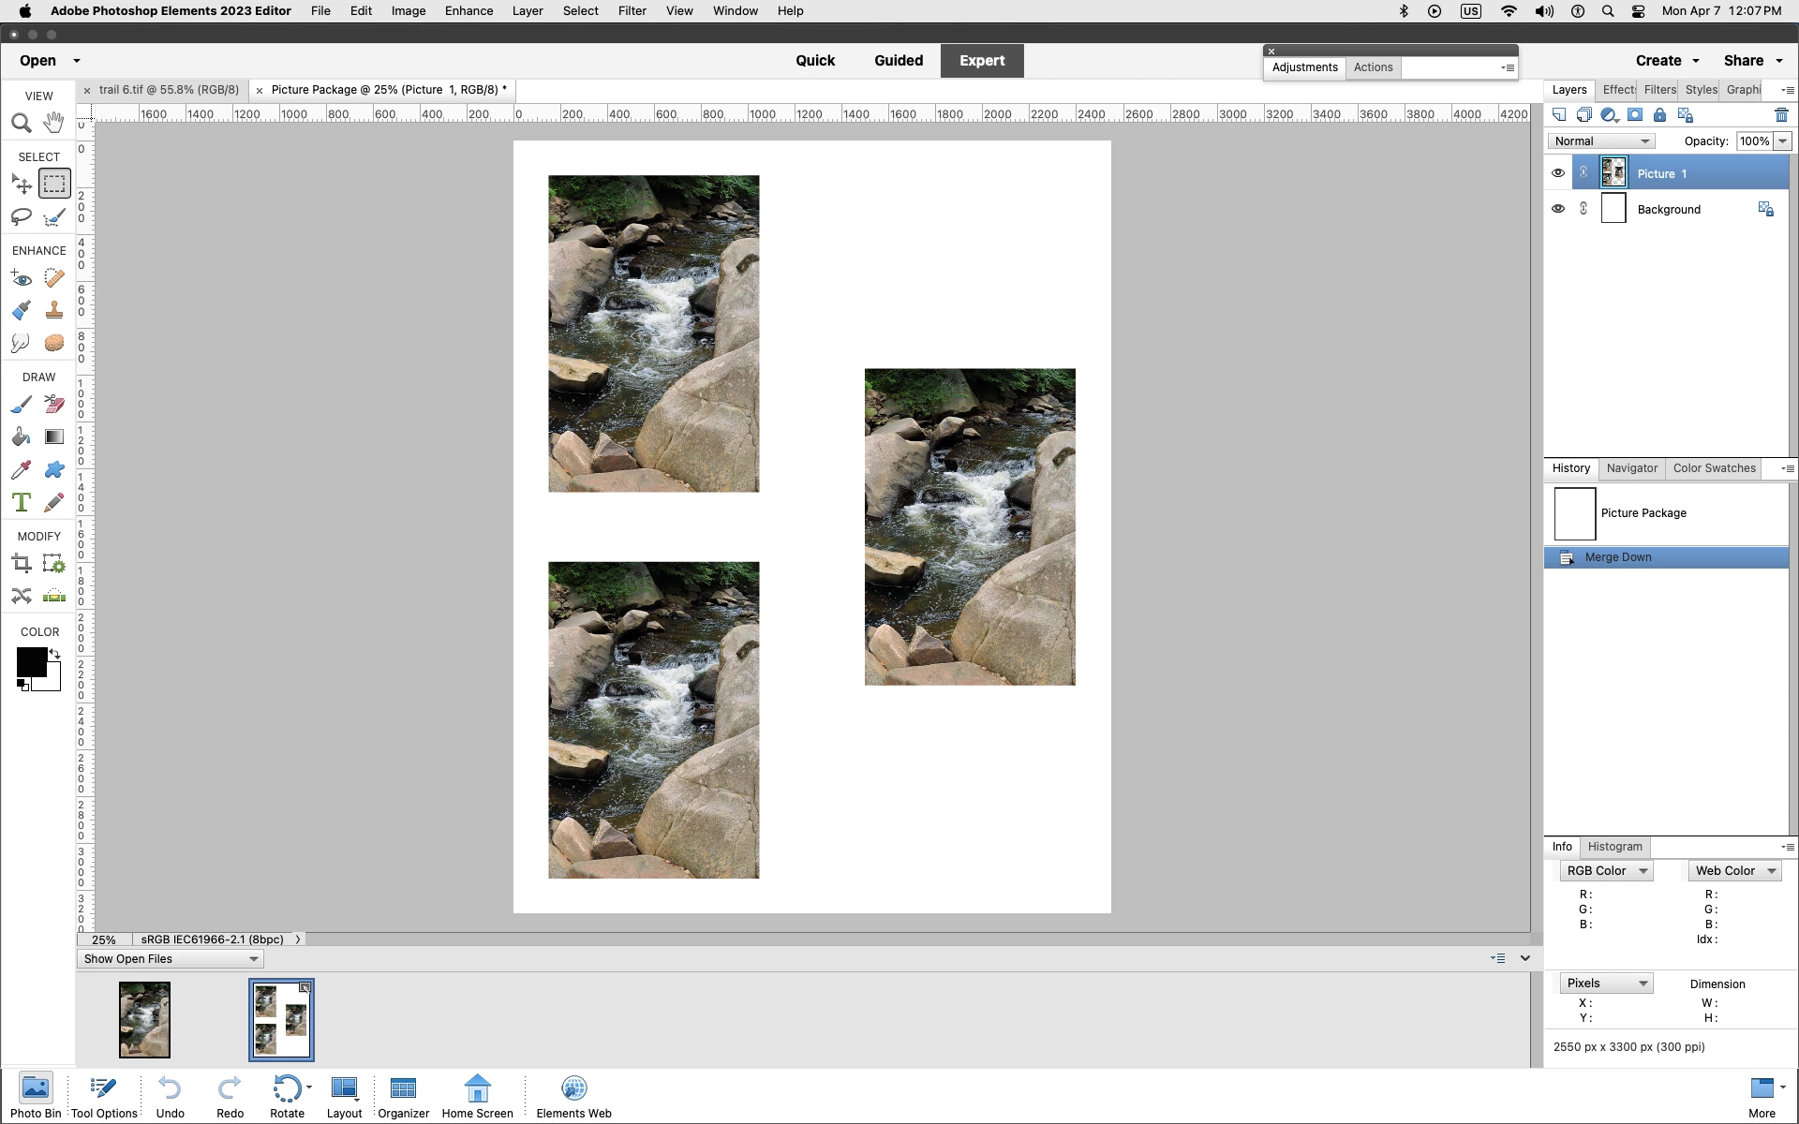Click the black foreground color swatch
Screen dimensions: 1799x1124
29,661
